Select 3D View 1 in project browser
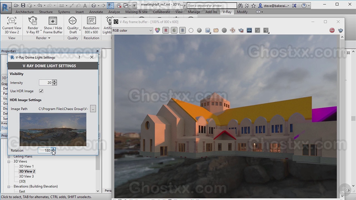 tap(26, 166)
